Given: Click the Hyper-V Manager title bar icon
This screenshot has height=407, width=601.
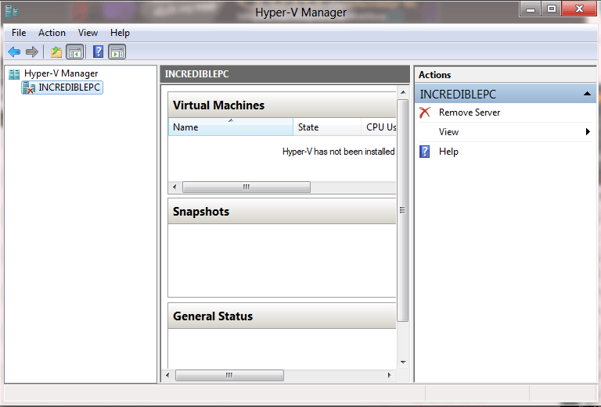Looking at the screenshot, I should (12, 12).
